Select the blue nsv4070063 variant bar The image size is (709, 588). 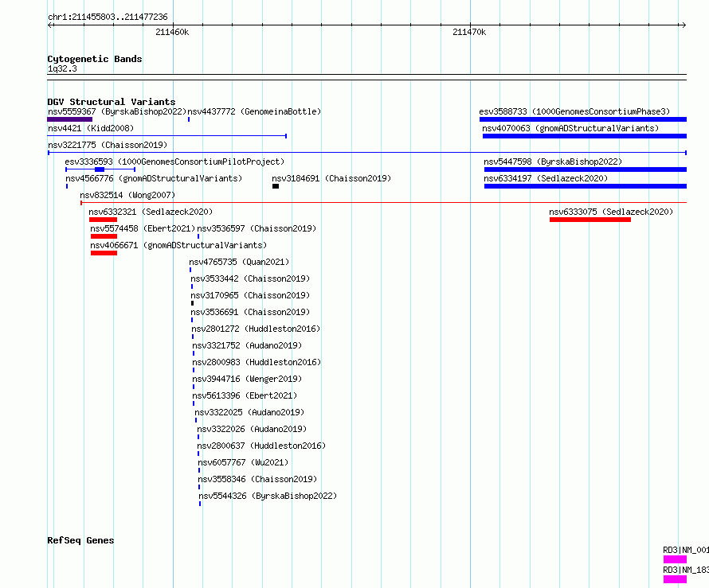[585, 136]
